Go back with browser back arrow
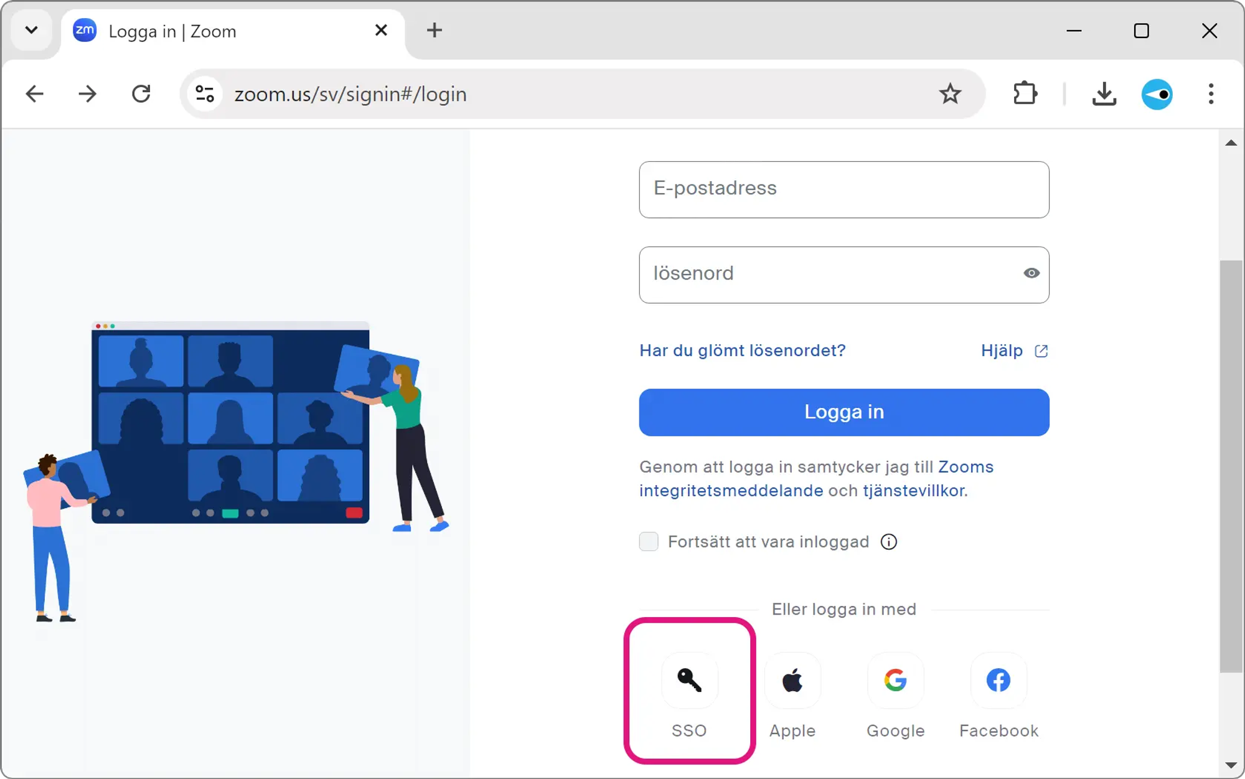 coord(35,94)
